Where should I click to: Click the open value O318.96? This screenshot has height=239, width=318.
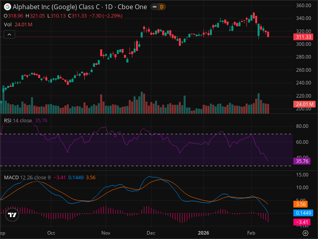pos(14,16)
